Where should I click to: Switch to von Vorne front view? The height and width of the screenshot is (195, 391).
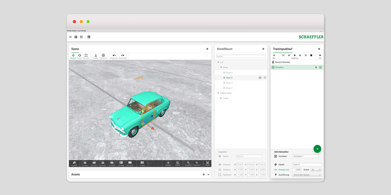pos(85,163)
